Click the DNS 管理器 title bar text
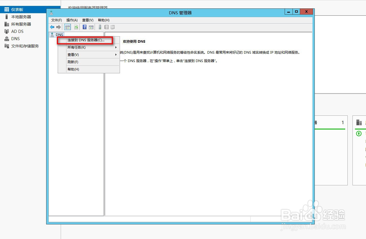Screen dimensions: 366x239 180,13
